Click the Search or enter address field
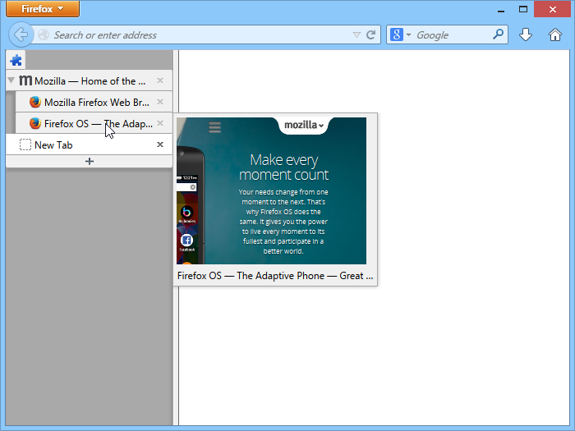This screenshot has width=575, height=431. [197, 35]
